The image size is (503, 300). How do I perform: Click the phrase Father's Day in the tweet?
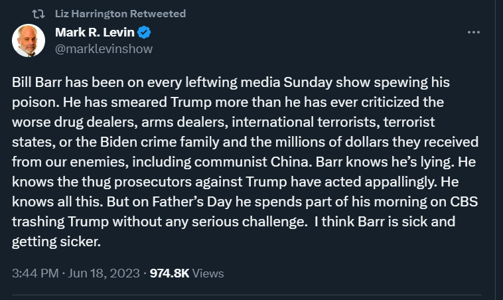(x=192, y=202)
